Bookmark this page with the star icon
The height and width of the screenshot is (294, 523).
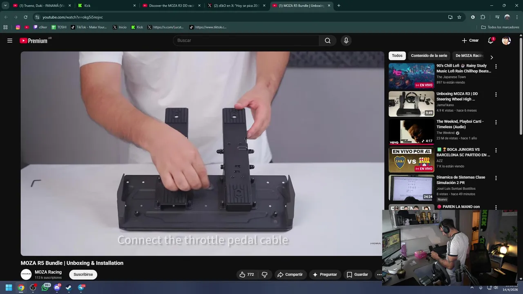[459, 17]
